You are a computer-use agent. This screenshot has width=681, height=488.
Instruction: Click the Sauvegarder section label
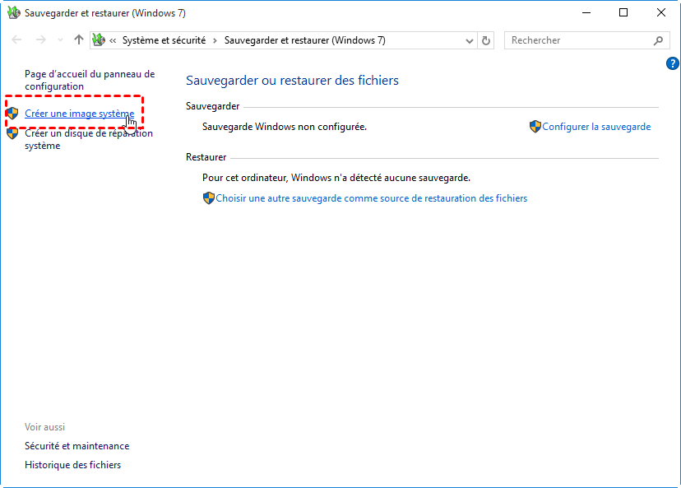click(x=213, y=106)
